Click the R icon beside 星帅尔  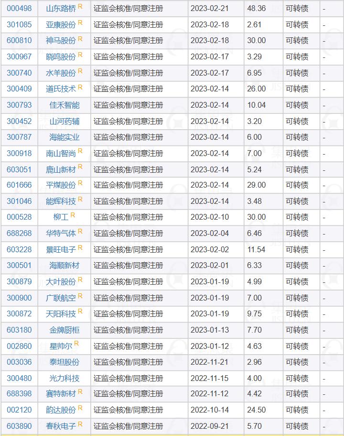[76, 344]
